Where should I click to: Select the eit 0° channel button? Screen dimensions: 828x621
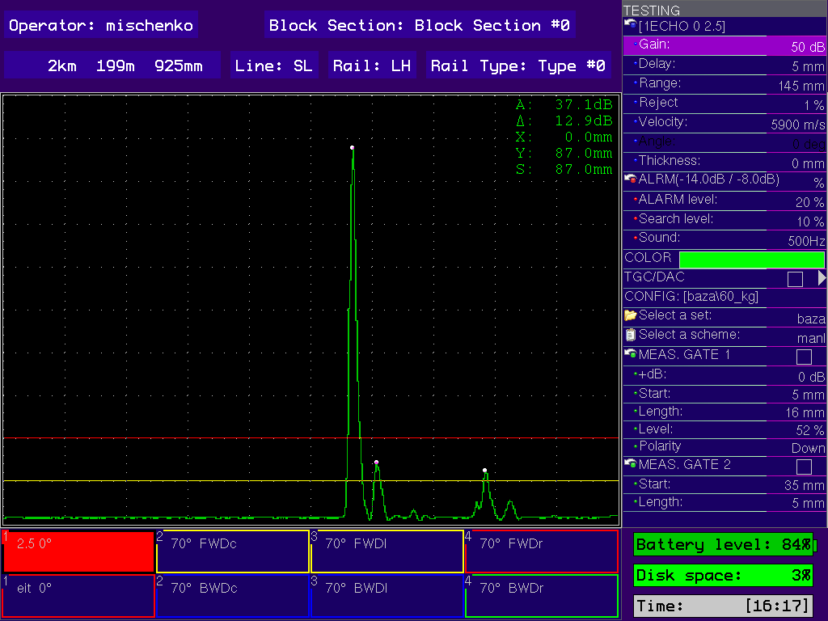tap(78, 596)
